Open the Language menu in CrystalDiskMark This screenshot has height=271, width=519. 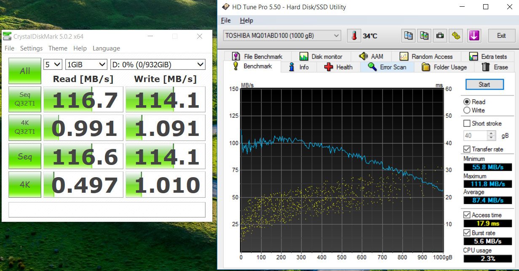106,48
